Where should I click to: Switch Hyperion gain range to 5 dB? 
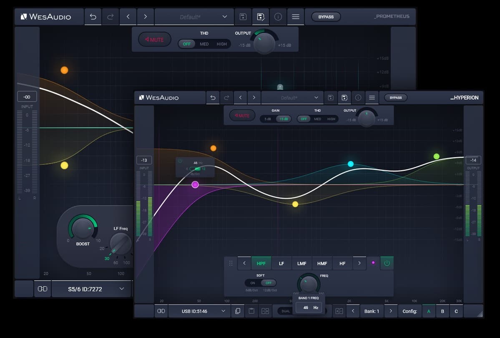267,119
